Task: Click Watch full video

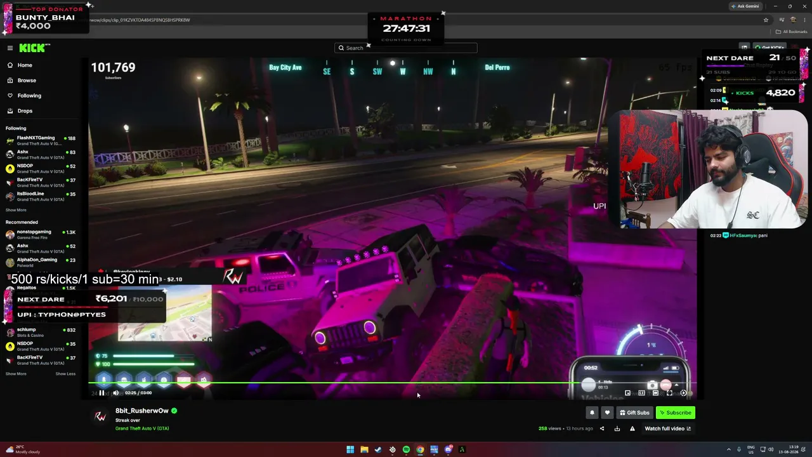Action: click(668, 428)
